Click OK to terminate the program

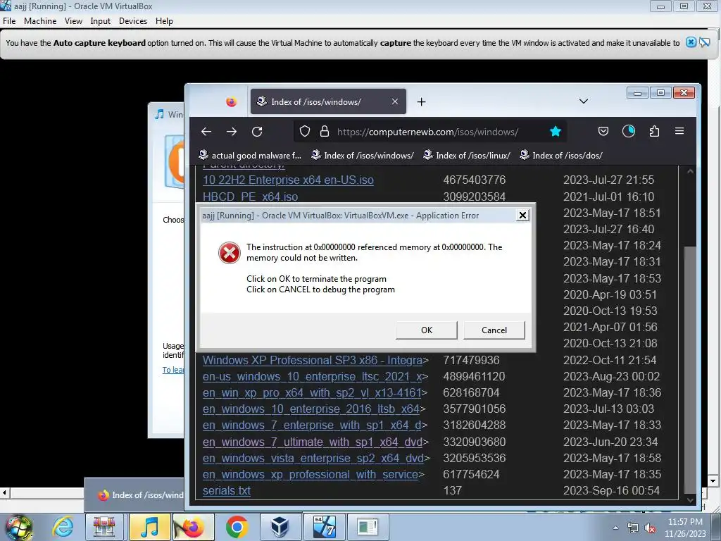[426, 330]
